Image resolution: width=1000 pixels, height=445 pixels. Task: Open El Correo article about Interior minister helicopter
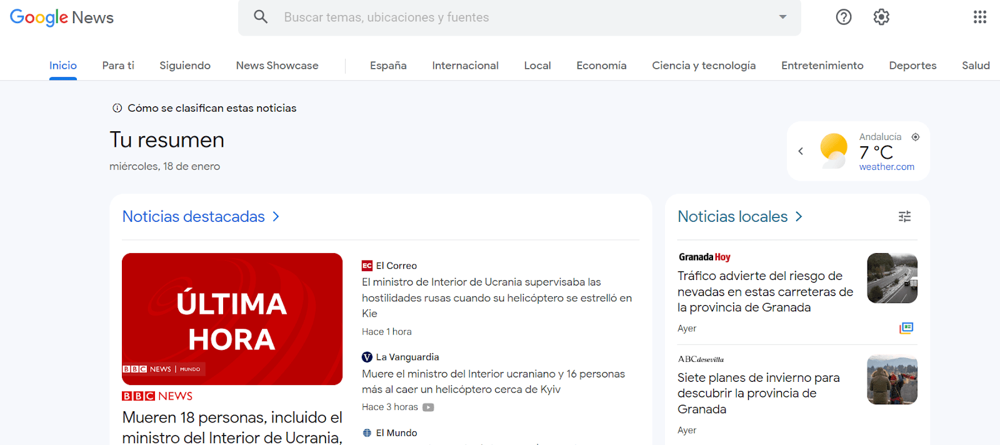point(497,297)
